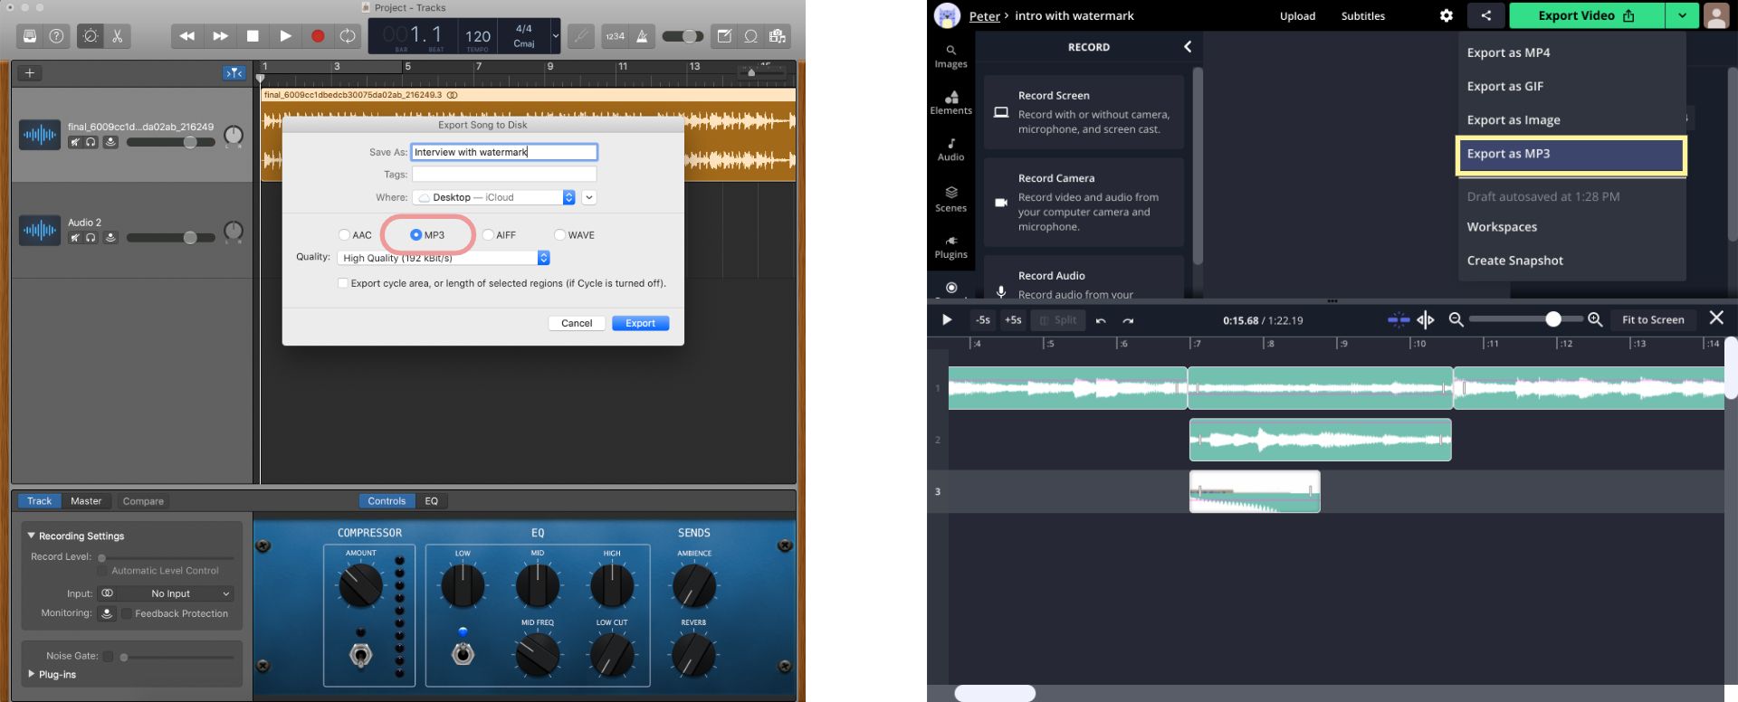This screenshot has height=702, width=1738.
Task: Click the blue Export button
Action: coord(640,323)
